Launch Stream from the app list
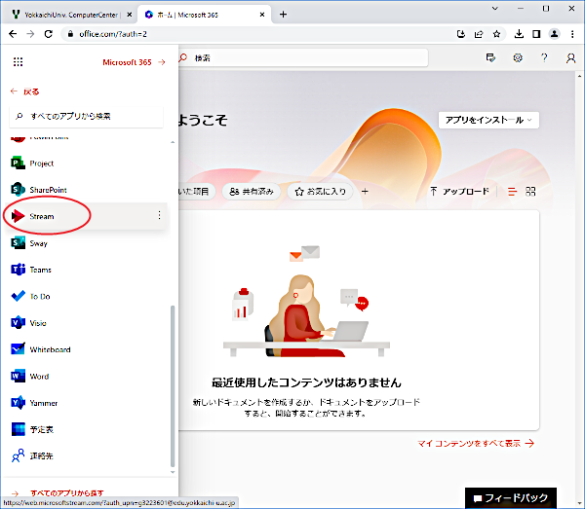 [85, 216]
